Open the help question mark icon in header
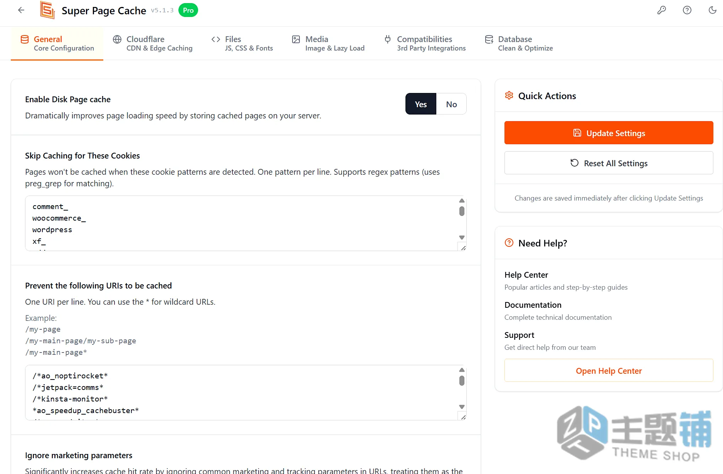The image size is (723, 474). [687, 10]
